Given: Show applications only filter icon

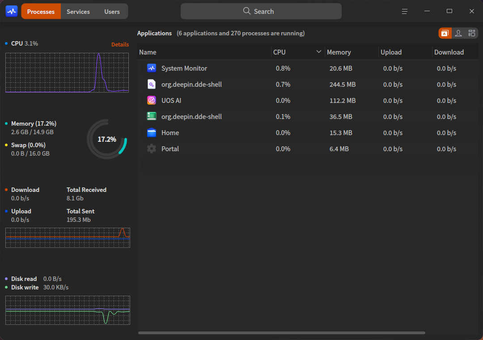Looking at the screenshot, I should 445,33.
